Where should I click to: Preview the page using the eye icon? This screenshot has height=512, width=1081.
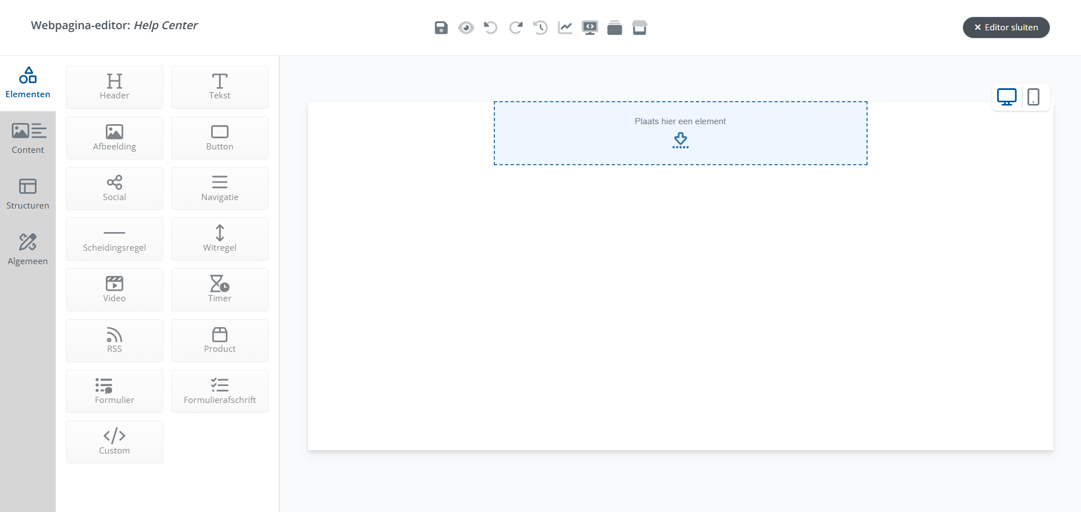(466, 28)
